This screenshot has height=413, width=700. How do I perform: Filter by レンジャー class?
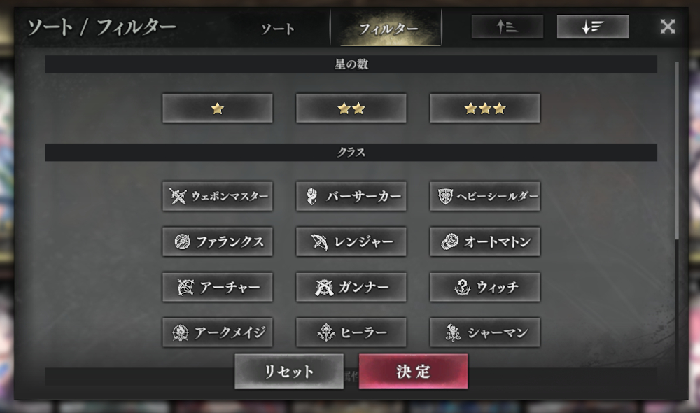tap(351, 241)
